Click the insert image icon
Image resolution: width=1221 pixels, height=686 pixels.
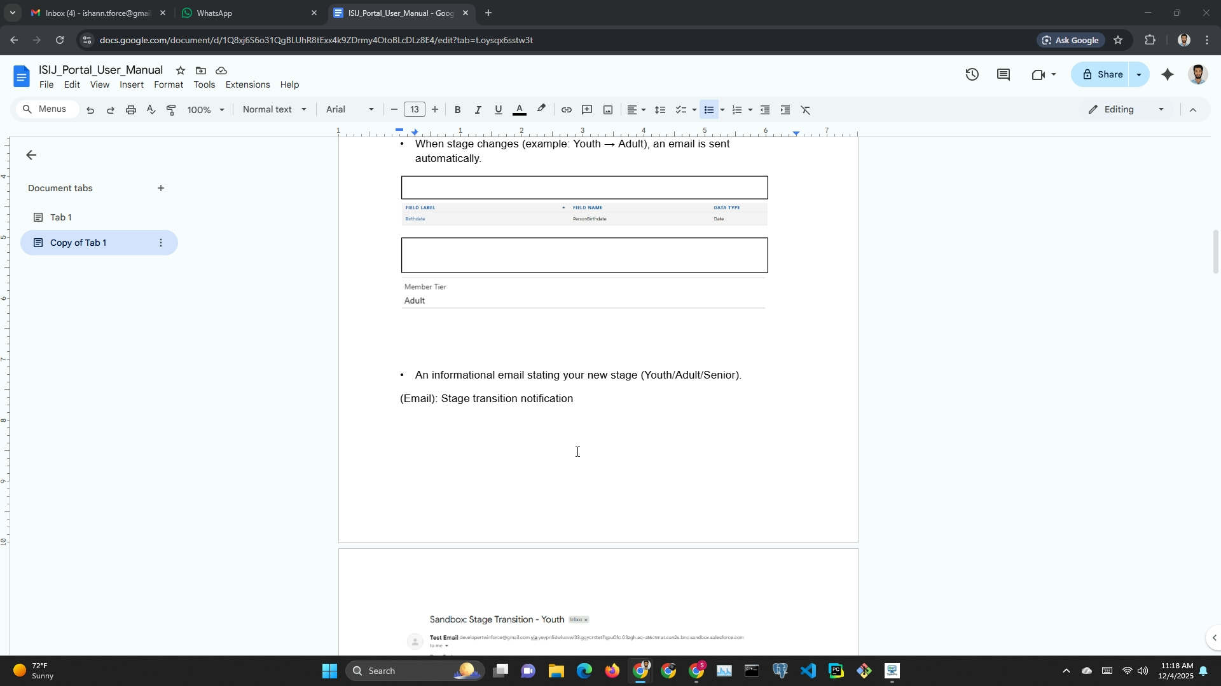(608, 110)
